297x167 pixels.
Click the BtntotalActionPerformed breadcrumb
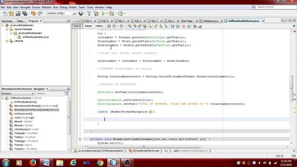146,151
